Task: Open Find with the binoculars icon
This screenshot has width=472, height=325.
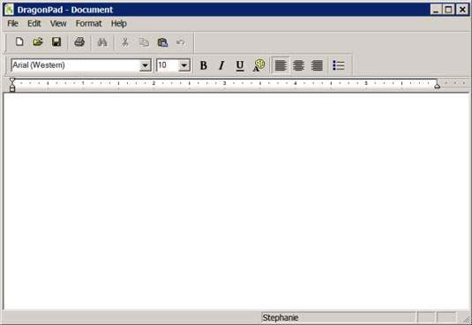Action: point(102,42)
